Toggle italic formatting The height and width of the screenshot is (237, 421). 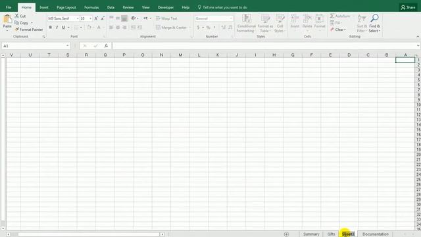click(x=57, y=27)
